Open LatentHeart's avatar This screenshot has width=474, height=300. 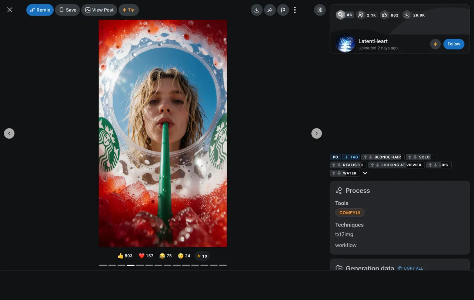346,43
